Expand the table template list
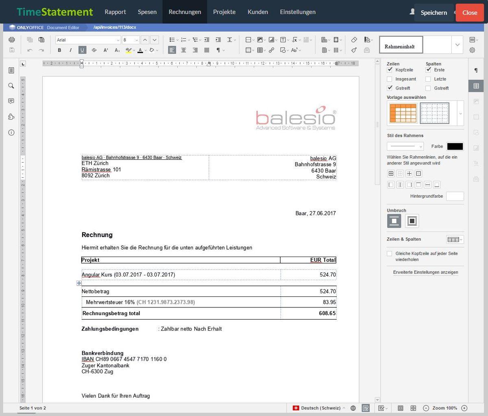Viewport: 488px width, 416px height. pyautogui.click(x=460, y=113)
